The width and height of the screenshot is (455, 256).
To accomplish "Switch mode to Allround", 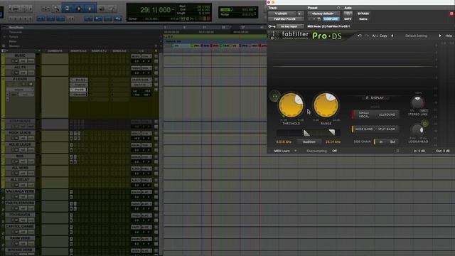I will point(387,114).
